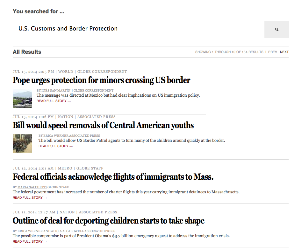Open 'Outline of deal for deporting children' headline
Screen dimensions: 302x249
[108, 221]
